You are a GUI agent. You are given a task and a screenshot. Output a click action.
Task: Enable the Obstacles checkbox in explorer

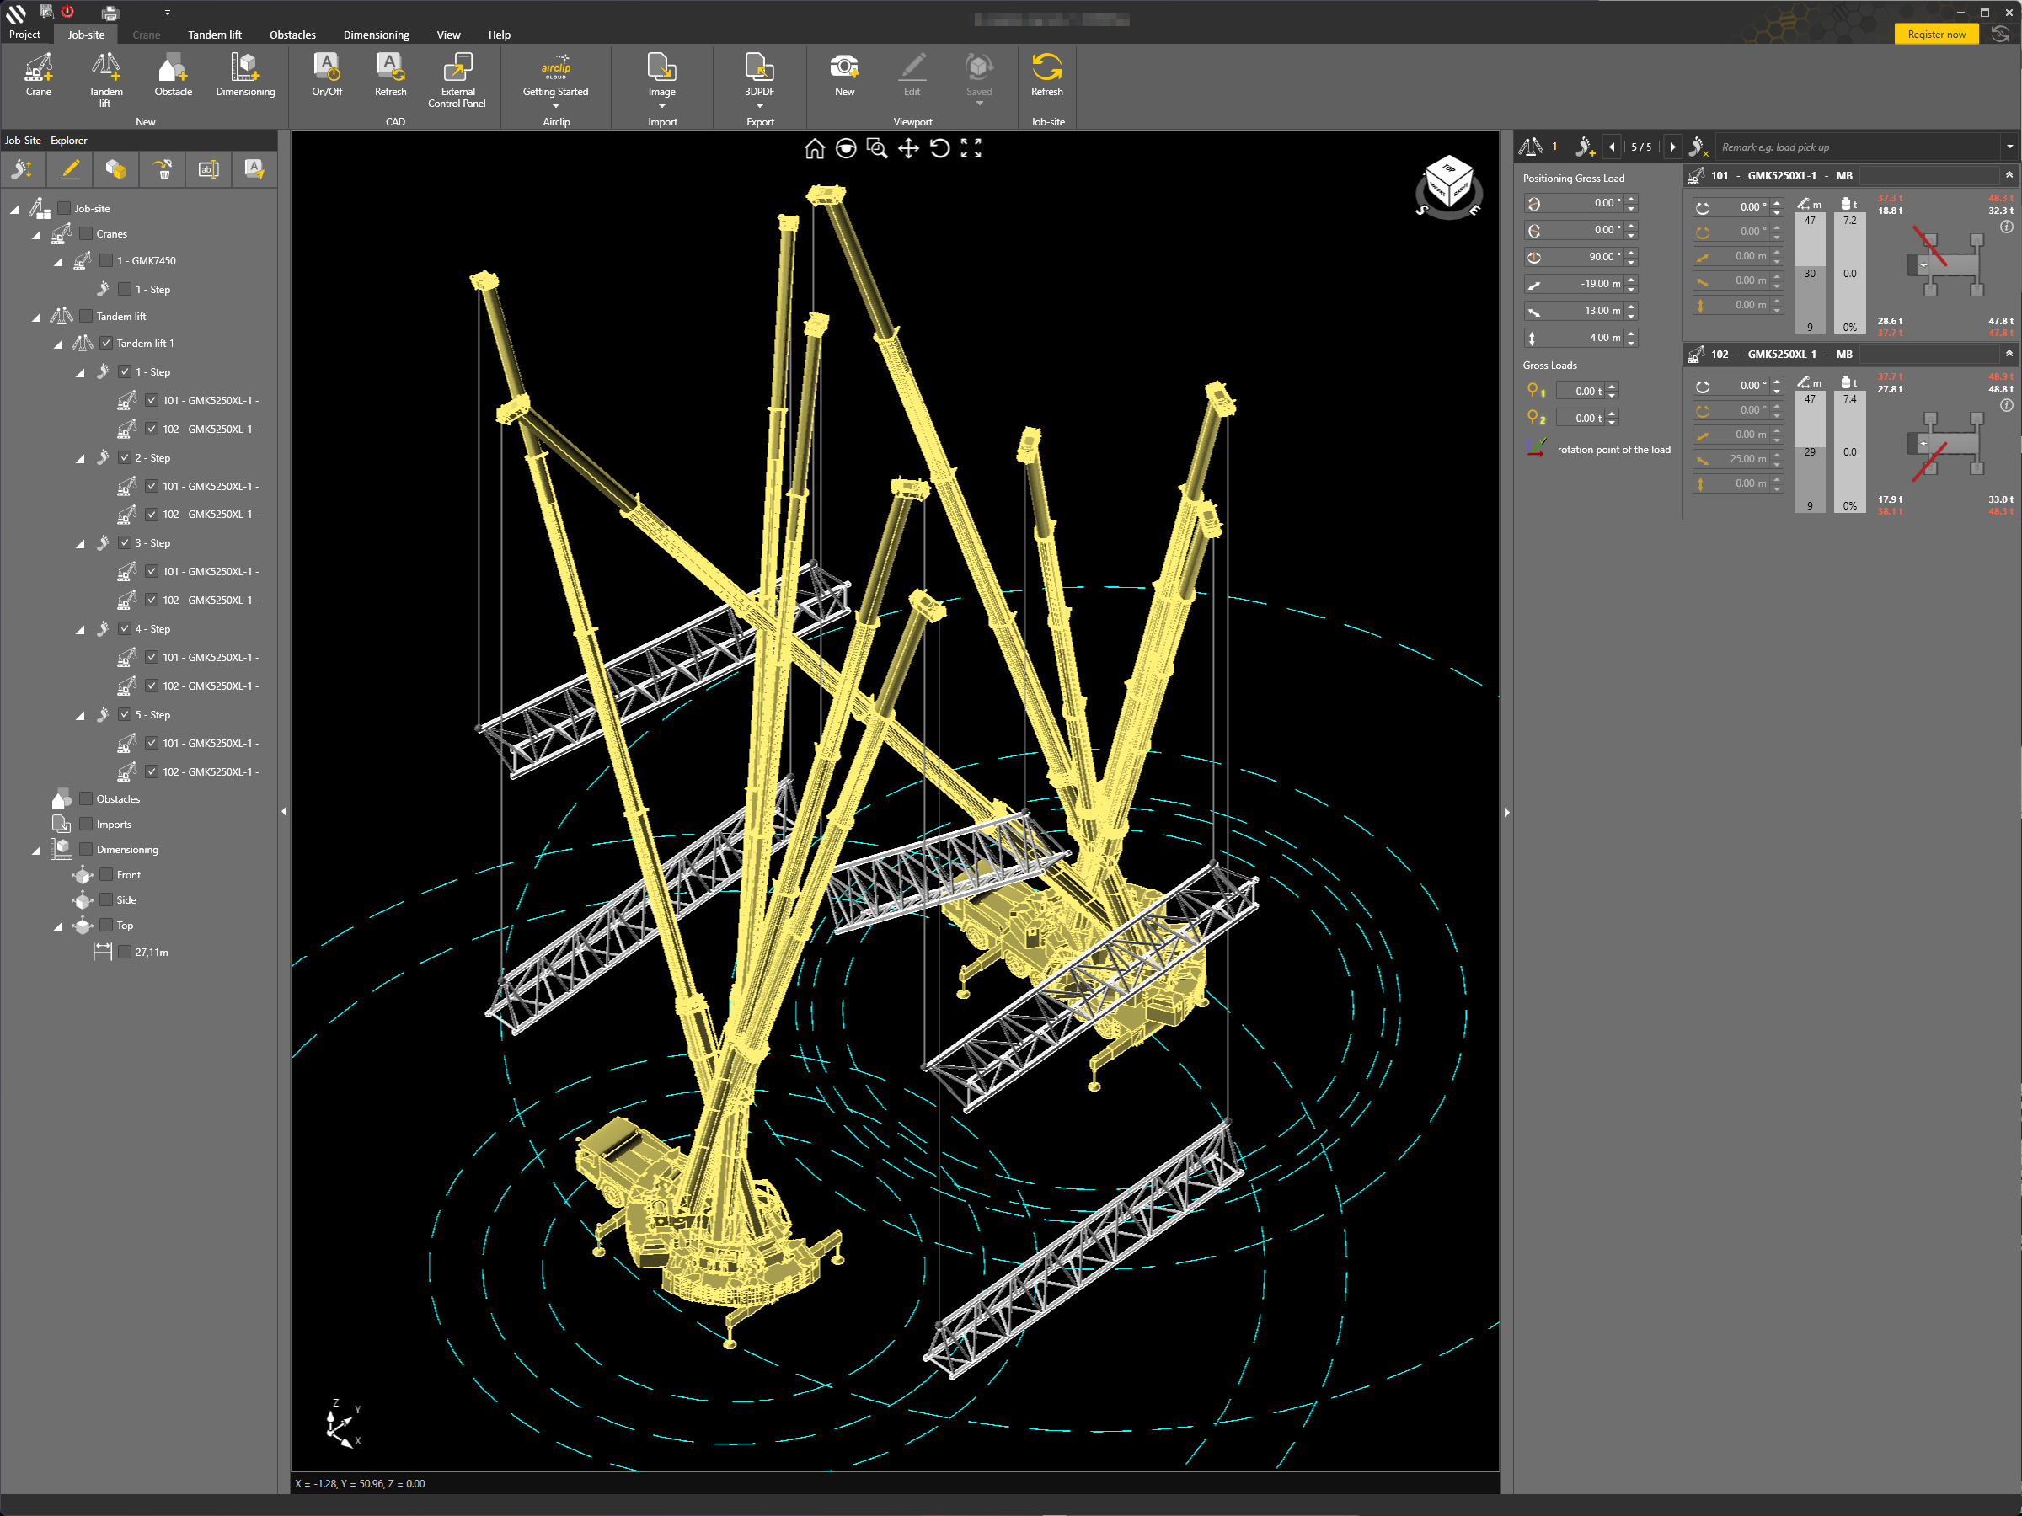[86, 798]
